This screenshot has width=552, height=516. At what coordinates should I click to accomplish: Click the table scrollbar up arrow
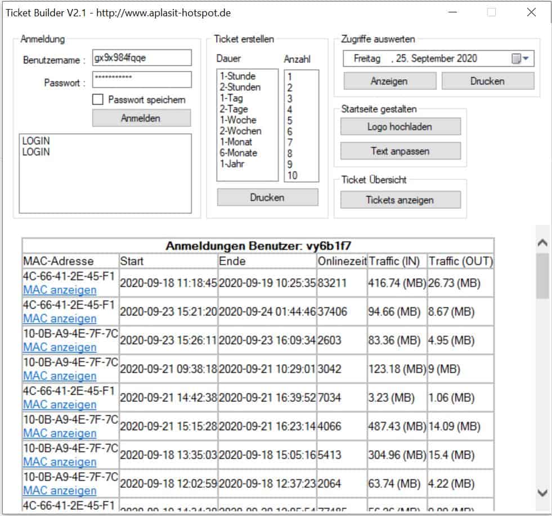point(542,243)
